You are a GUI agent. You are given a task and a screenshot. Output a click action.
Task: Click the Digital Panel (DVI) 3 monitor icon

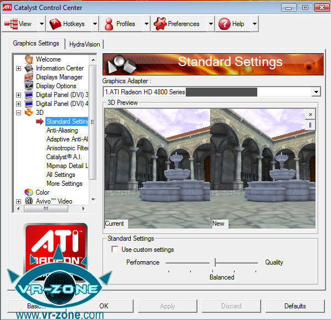tap(29, 95)
